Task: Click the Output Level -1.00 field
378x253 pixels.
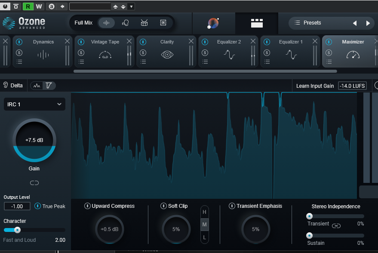Action: [x=17, y=206]
